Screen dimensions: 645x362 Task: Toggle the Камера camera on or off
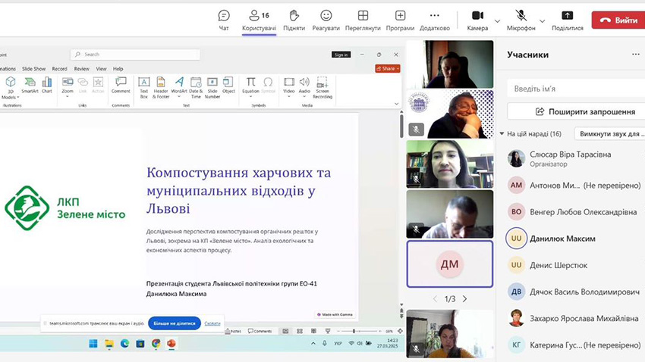[477, 16]
